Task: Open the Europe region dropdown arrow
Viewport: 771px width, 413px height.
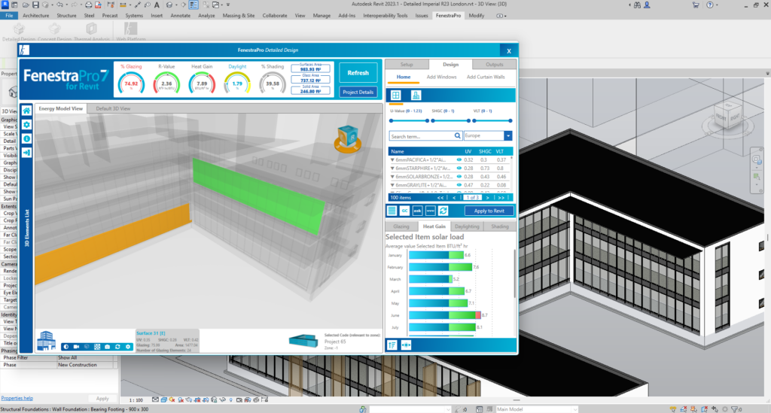Action: click(508, 136)
